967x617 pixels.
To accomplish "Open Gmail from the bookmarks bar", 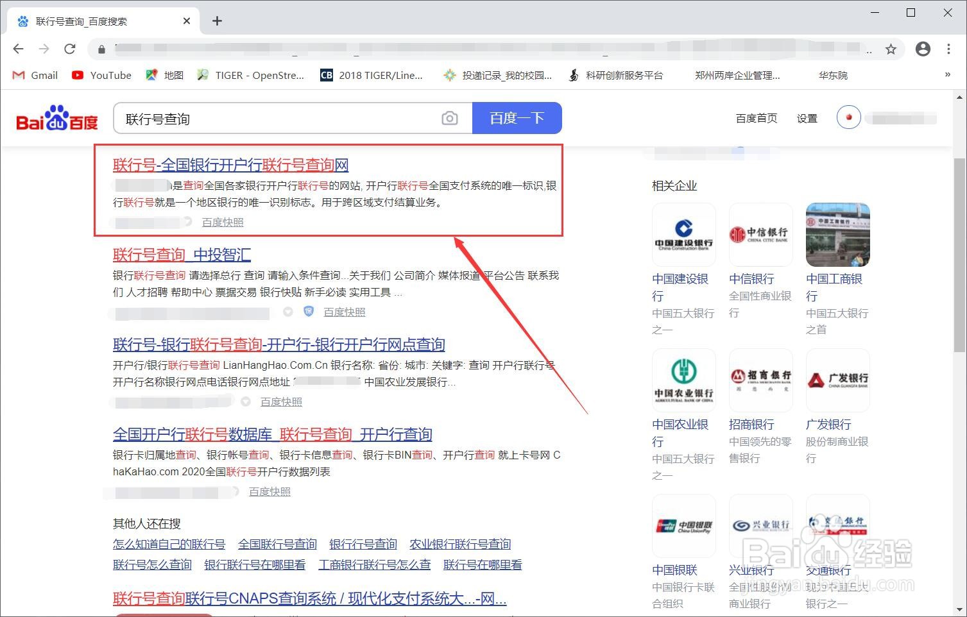I will click(x=34, y=75).
